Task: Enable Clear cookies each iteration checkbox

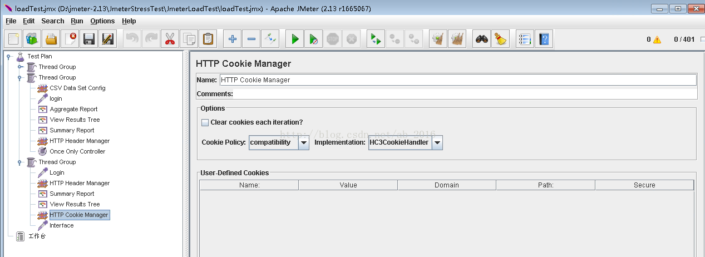Action: click(x=205, y=122)
